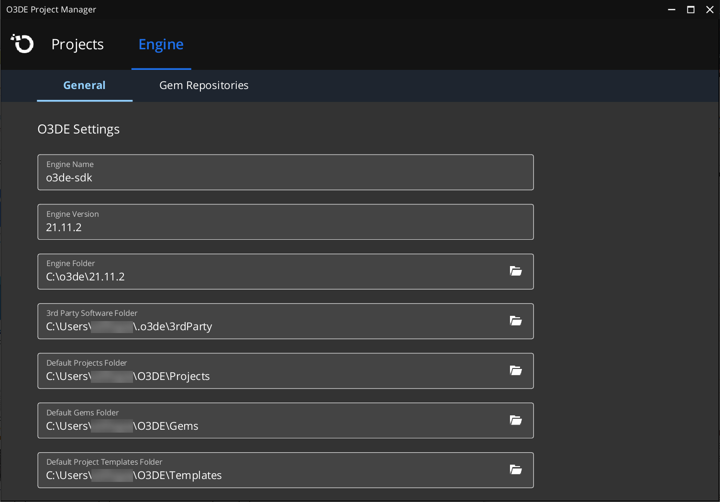Minimize the O3DE Project Manager window
The width and height of the screenshot is (720, 502).
pos(671,10)
